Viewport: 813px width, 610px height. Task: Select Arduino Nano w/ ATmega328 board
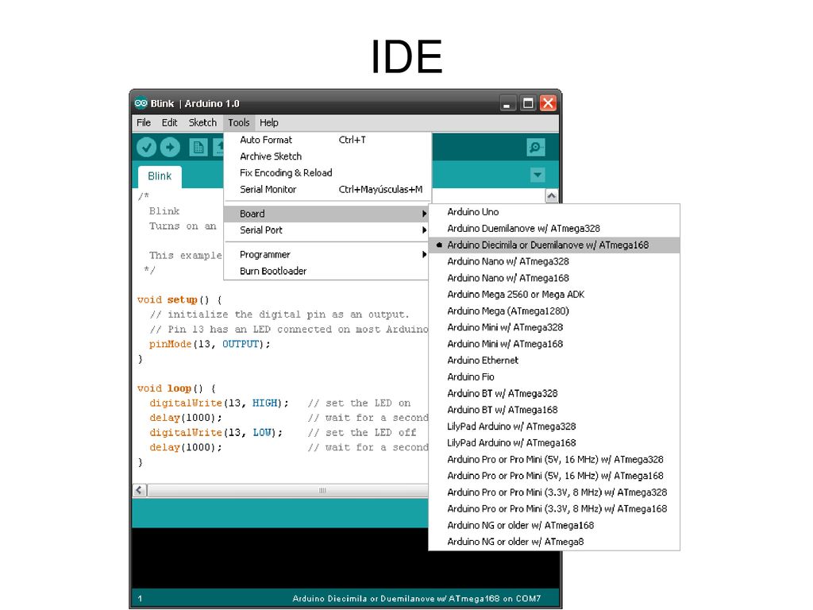(x=554, y=261)
